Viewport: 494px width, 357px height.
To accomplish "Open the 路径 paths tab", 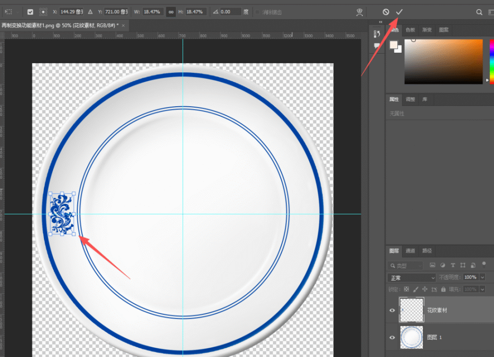I will 427,251.
